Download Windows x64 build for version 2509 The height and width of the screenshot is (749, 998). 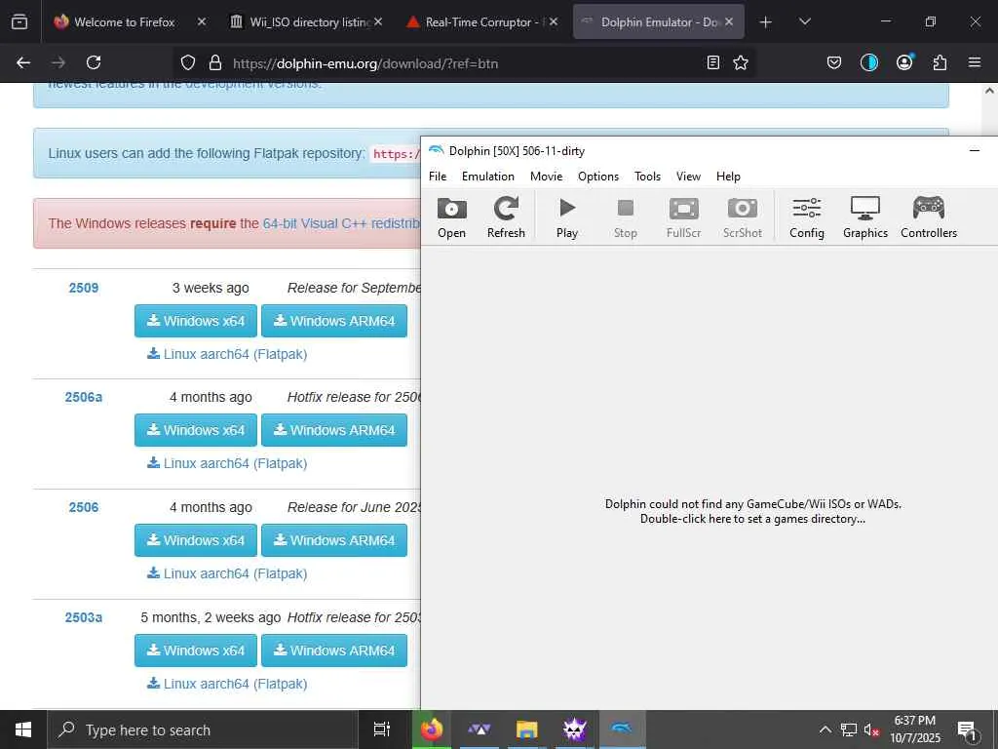click(x=196, y=321)
